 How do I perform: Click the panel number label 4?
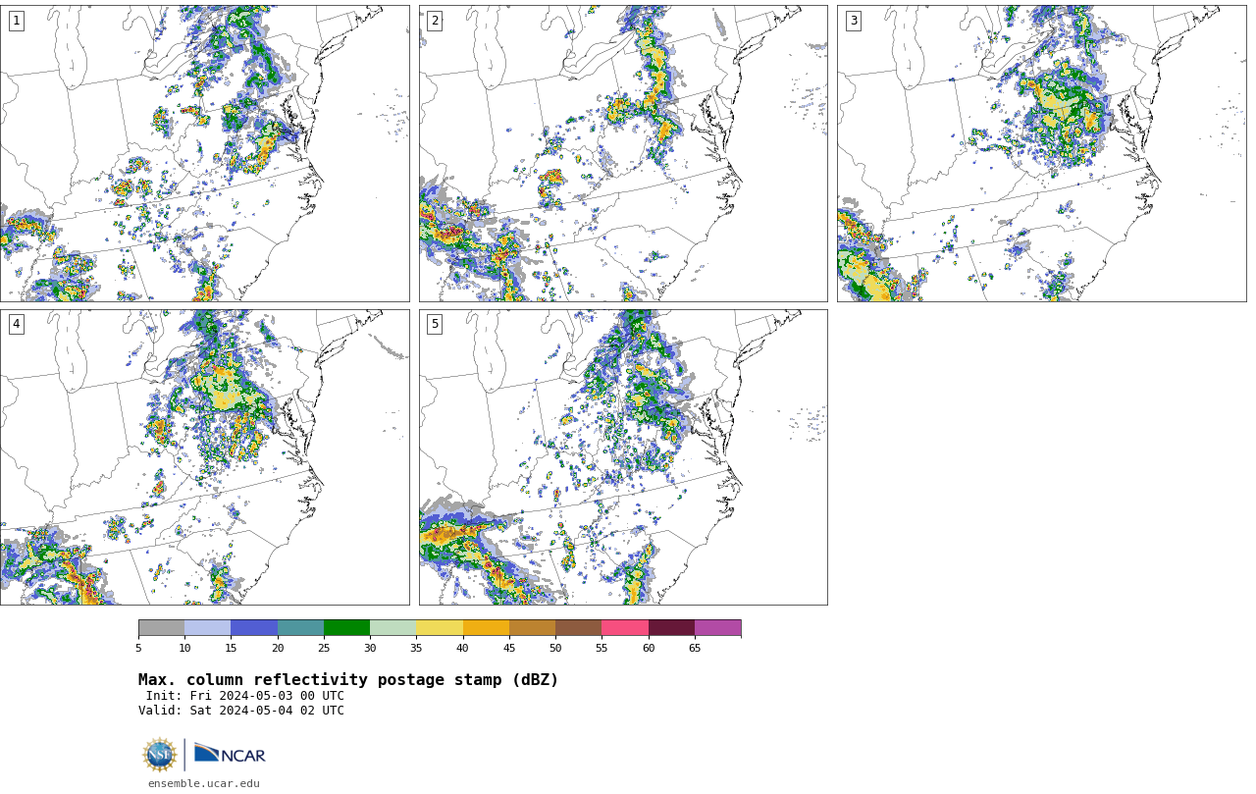(x=16, y=324)
